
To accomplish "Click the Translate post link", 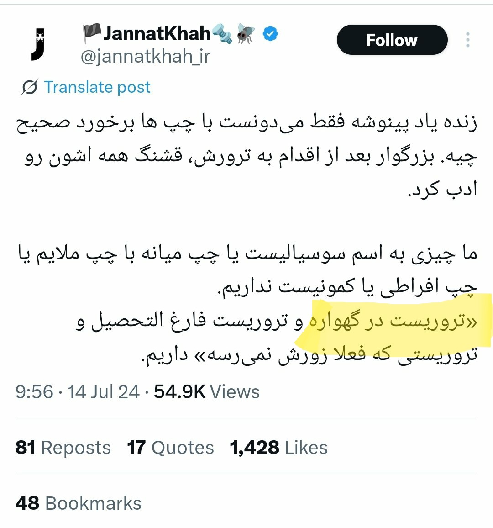I will click(97, 87).
